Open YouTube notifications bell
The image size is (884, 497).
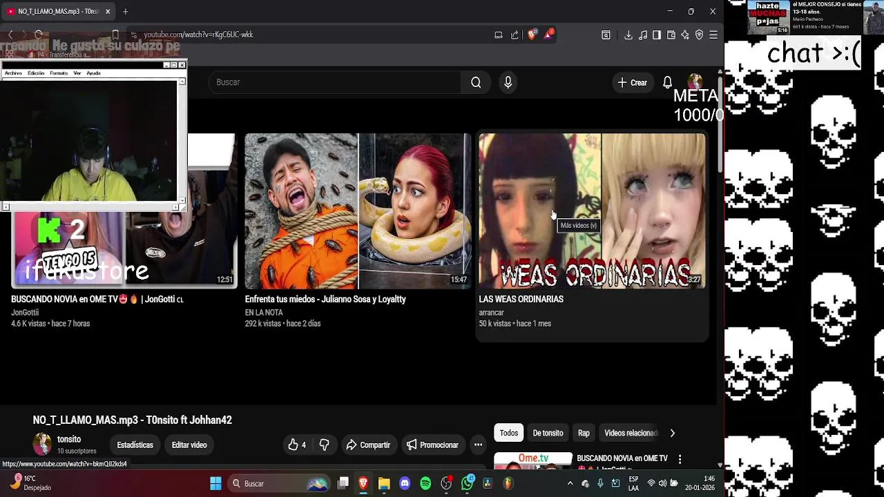667,82
